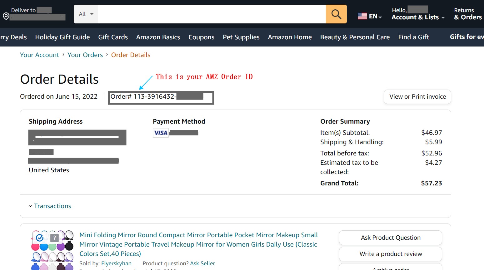
Task: Click View or Print invoice
Action: coord(417,97)
